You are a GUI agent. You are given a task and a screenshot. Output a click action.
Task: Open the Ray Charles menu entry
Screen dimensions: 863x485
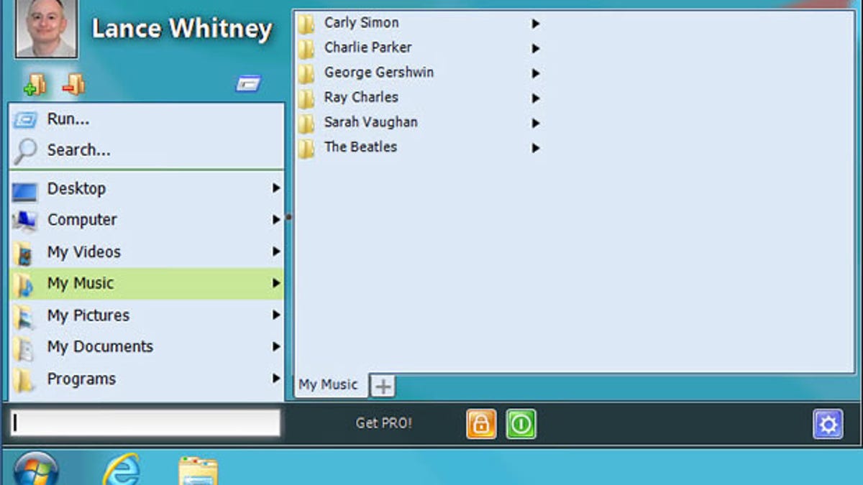pyautogui.click(x=360, y=97)
